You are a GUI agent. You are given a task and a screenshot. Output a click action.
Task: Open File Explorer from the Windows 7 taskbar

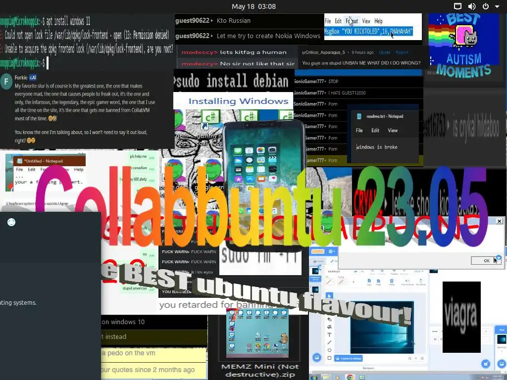(326, 378)
